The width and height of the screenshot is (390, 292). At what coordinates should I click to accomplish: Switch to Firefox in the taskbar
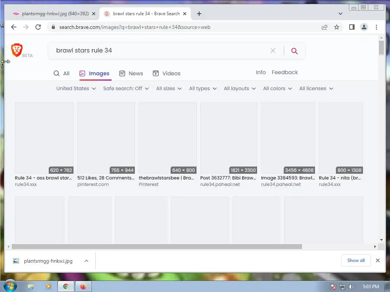pos(83,287)
